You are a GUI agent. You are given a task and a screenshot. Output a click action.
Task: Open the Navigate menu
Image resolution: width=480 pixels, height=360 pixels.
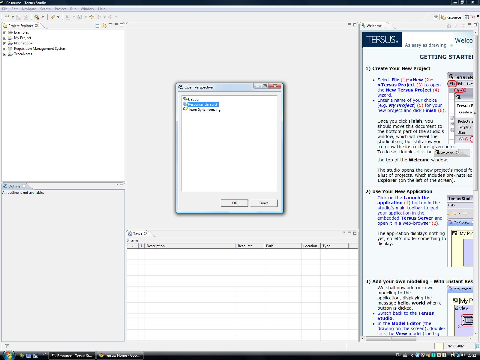29,9
